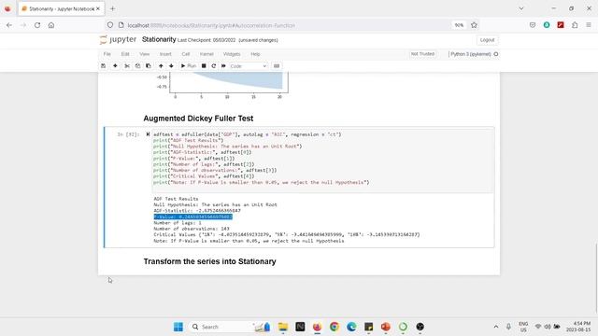
Task: Open Microsoft Edge from the taskbar
Action: click(351, 327)
